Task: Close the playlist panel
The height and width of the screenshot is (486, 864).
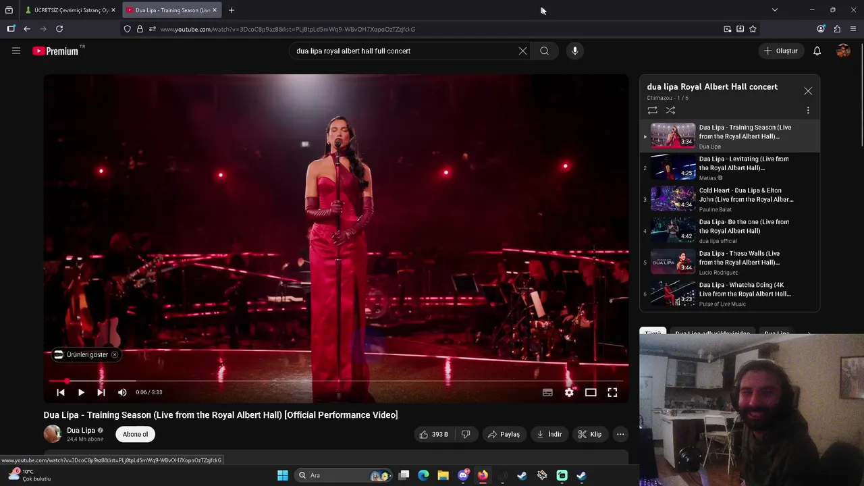Action: click(808, 90)
